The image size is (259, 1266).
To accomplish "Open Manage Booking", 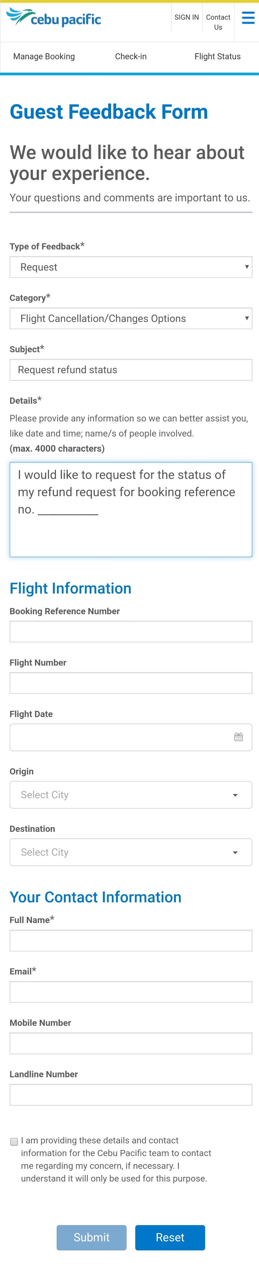I will pyautogui.click(x=44, y=56).
